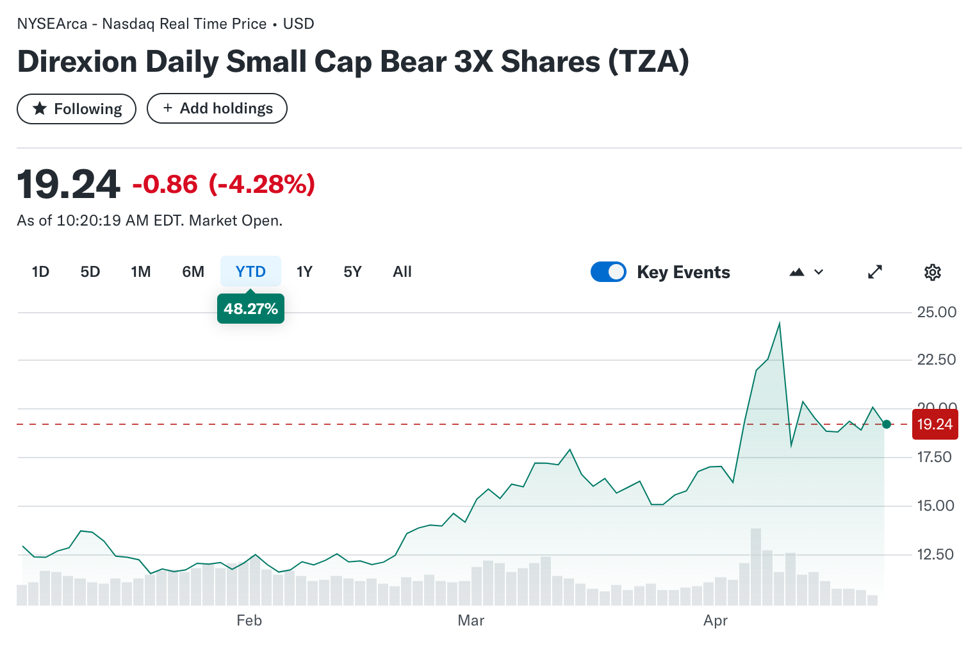The image size is (975, 646).
Task: Click the plus icon in Add holdings
Action: click(x=167, y=108)
